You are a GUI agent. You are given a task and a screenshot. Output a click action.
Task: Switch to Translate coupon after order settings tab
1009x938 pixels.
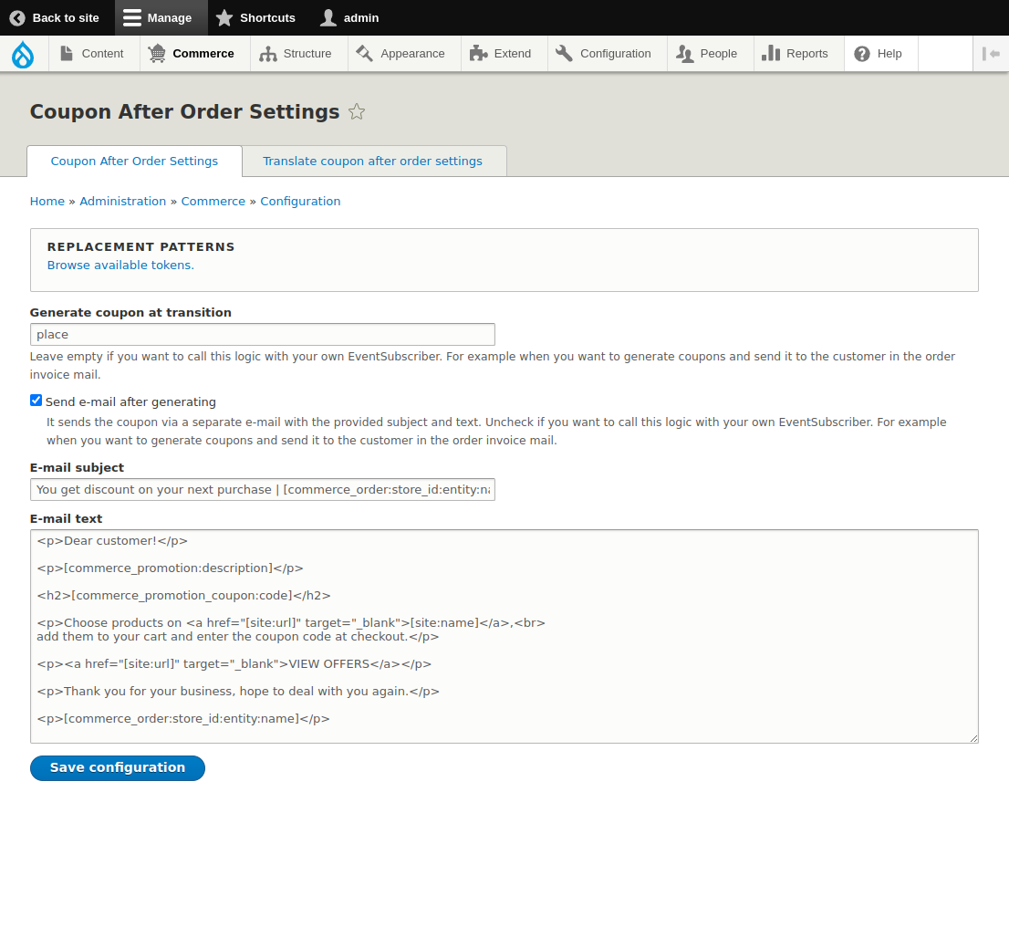pyautogui.click(x=373, y=161)
